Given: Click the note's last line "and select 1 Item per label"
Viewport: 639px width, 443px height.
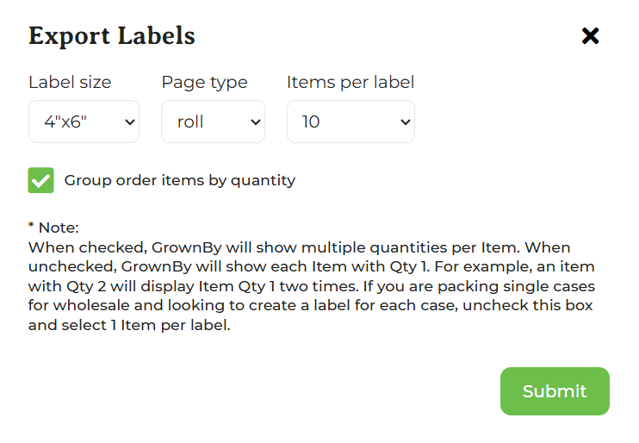Looking at the screenshot, I should (x=129, y=327).
